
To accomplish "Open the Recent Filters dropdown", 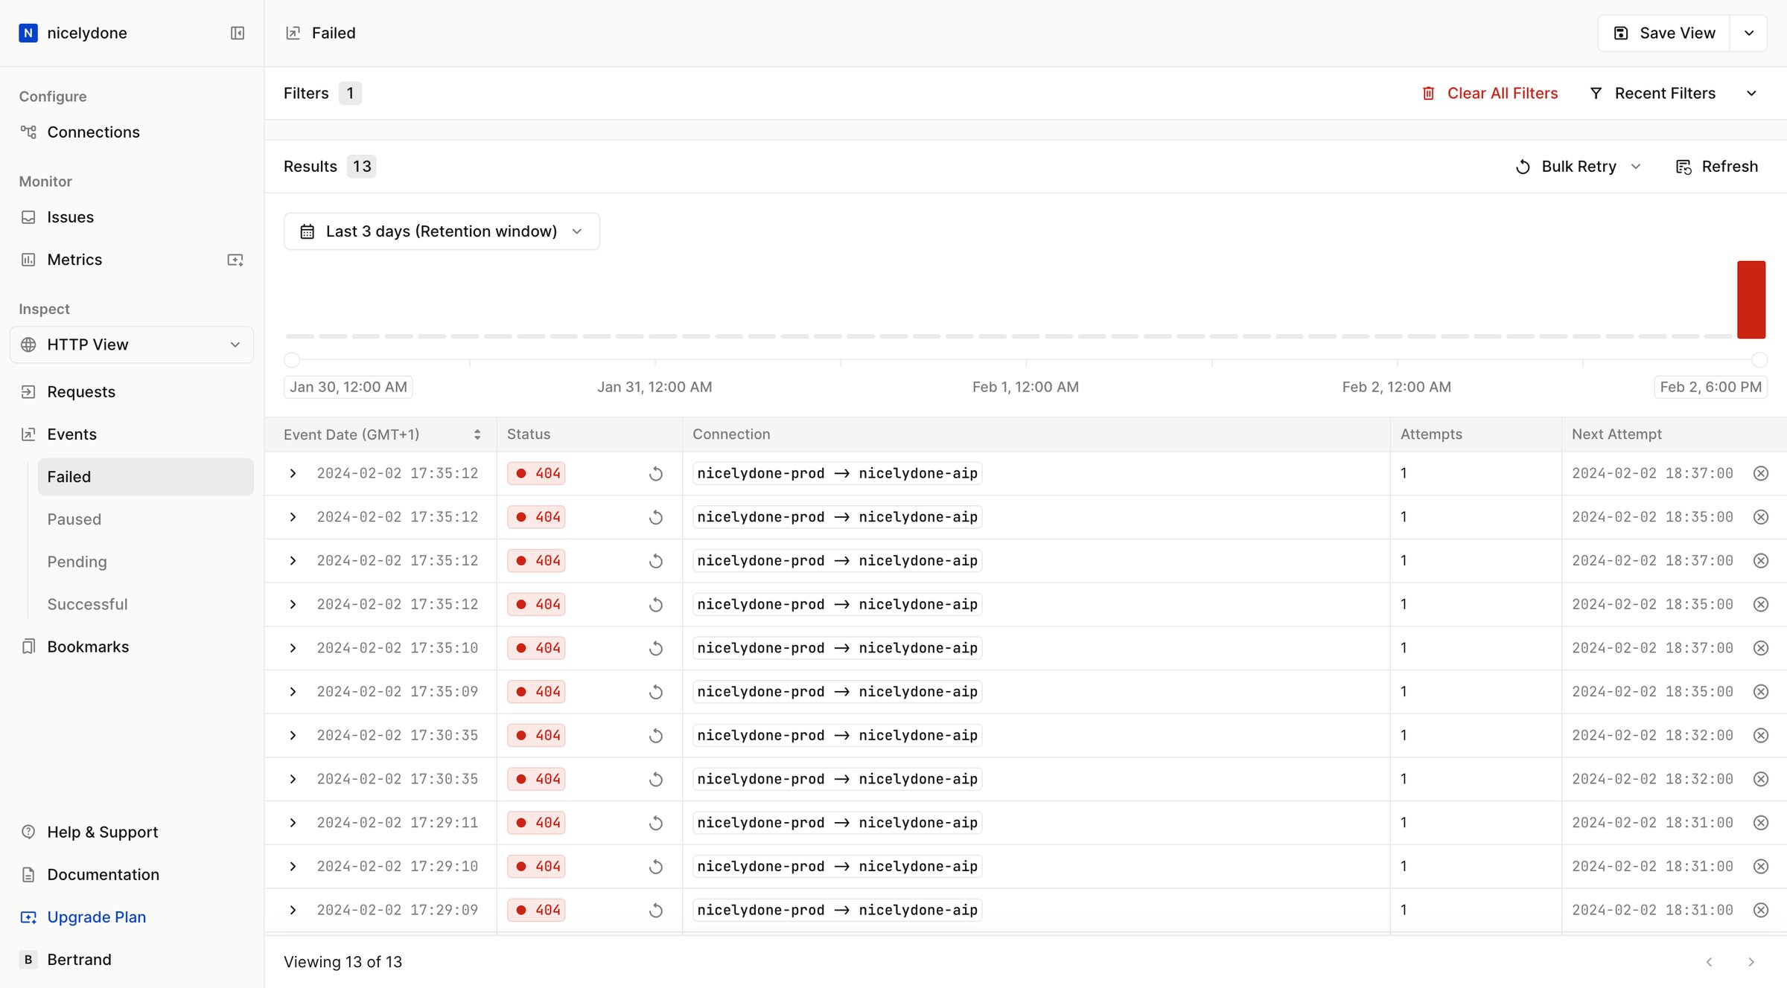I will (x=1672, y=93).
